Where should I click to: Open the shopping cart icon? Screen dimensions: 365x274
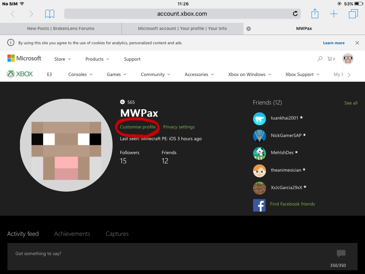(331, 59)
